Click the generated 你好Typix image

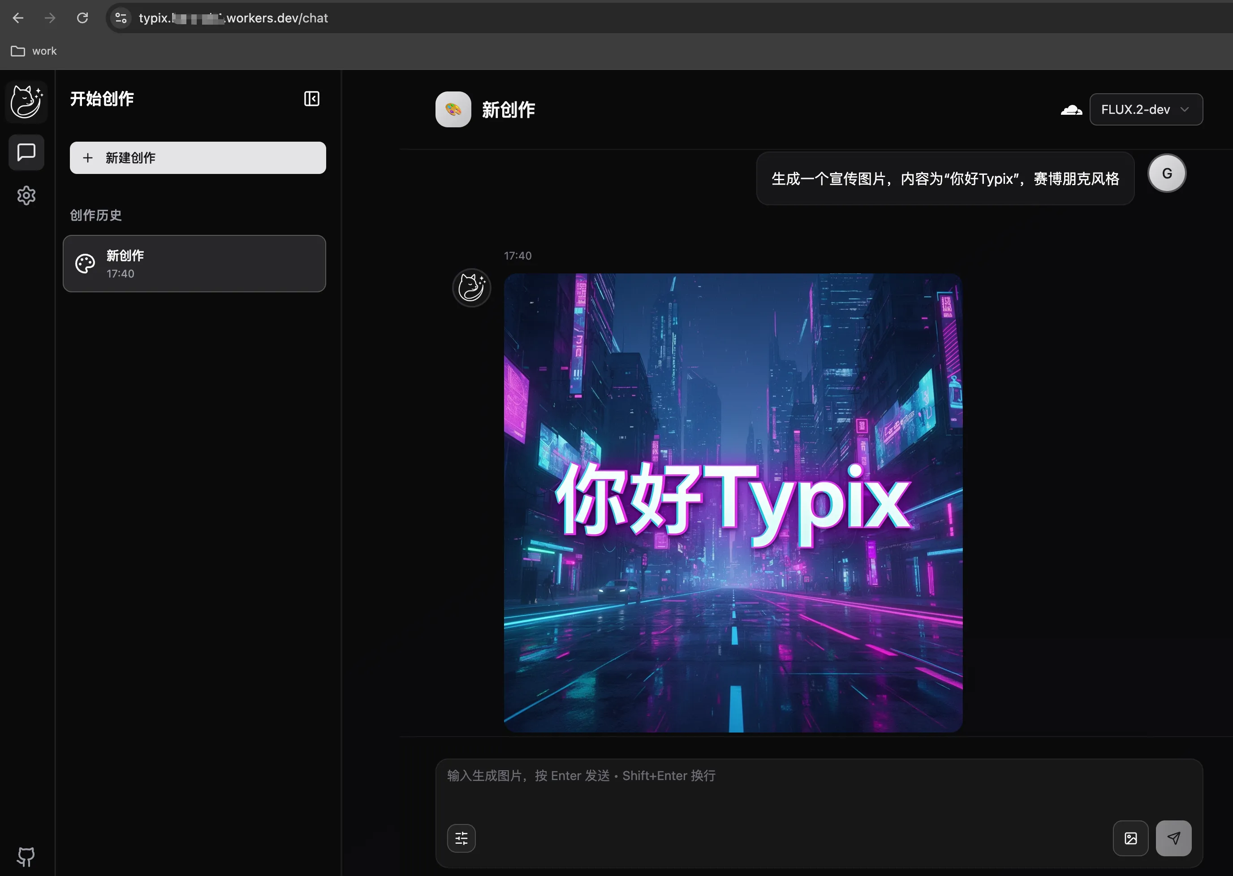pos(733,503)
